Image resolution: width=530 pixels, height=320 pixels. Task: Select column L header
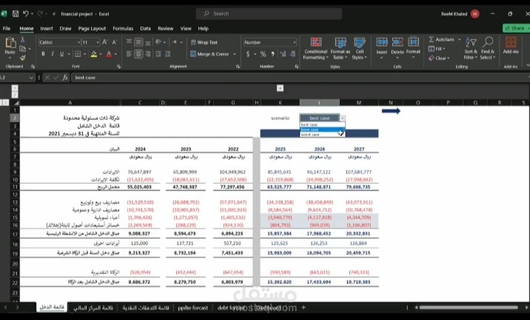(320, 102)
